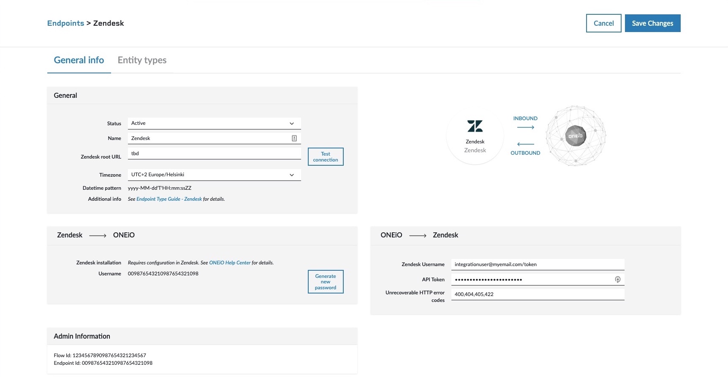Click the Zendesk breadcrumb title

pos(109,23)
